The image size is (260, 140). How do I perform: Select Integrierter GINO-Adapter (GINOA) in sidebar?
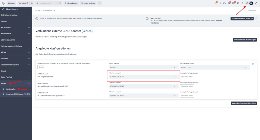pyautogui.click(x=18, y=94)
